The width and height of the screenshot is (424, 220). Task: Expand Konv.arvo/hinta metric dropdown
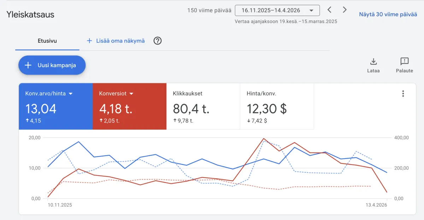point(70,94)
